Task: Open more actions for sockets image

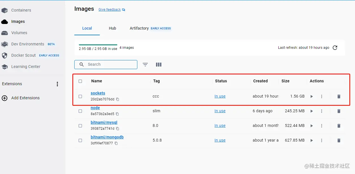Action: [322, 96]
